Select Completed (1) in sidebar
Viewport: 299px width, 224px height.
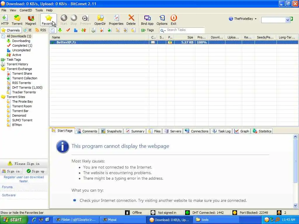22,45
